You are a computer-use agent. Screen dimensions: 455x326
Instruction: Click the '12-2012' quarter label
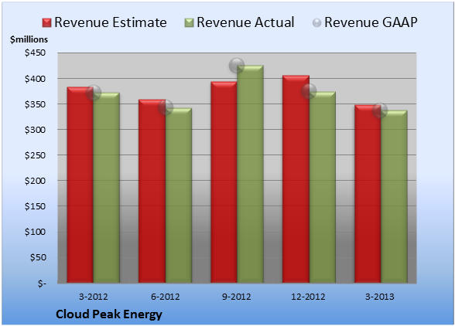(309, 297)
